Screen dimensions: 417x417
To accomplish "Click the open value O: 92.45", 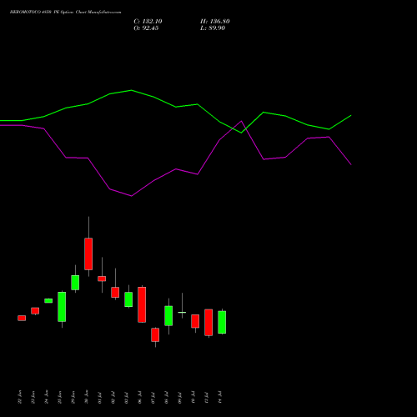I will pyautogui.click(x=146, y=28).
